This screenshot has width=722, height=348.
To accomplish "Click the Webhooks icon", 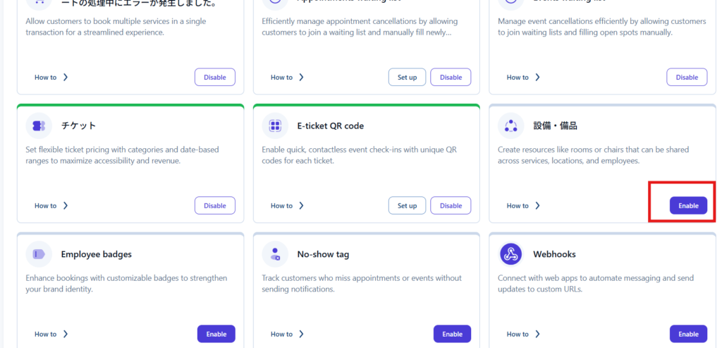I will [510, 254].
